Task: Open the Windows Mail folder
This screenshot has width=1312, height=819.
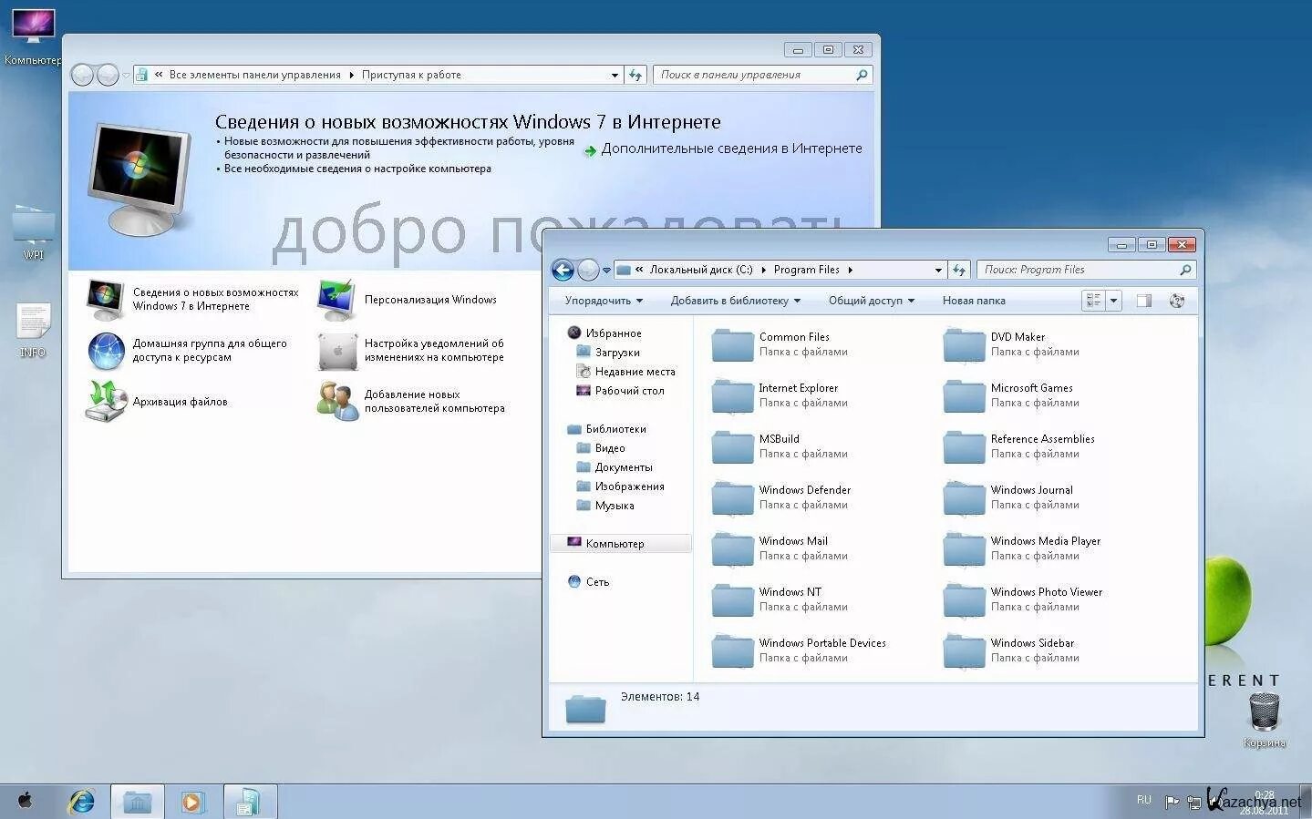Action: [780, 548]
